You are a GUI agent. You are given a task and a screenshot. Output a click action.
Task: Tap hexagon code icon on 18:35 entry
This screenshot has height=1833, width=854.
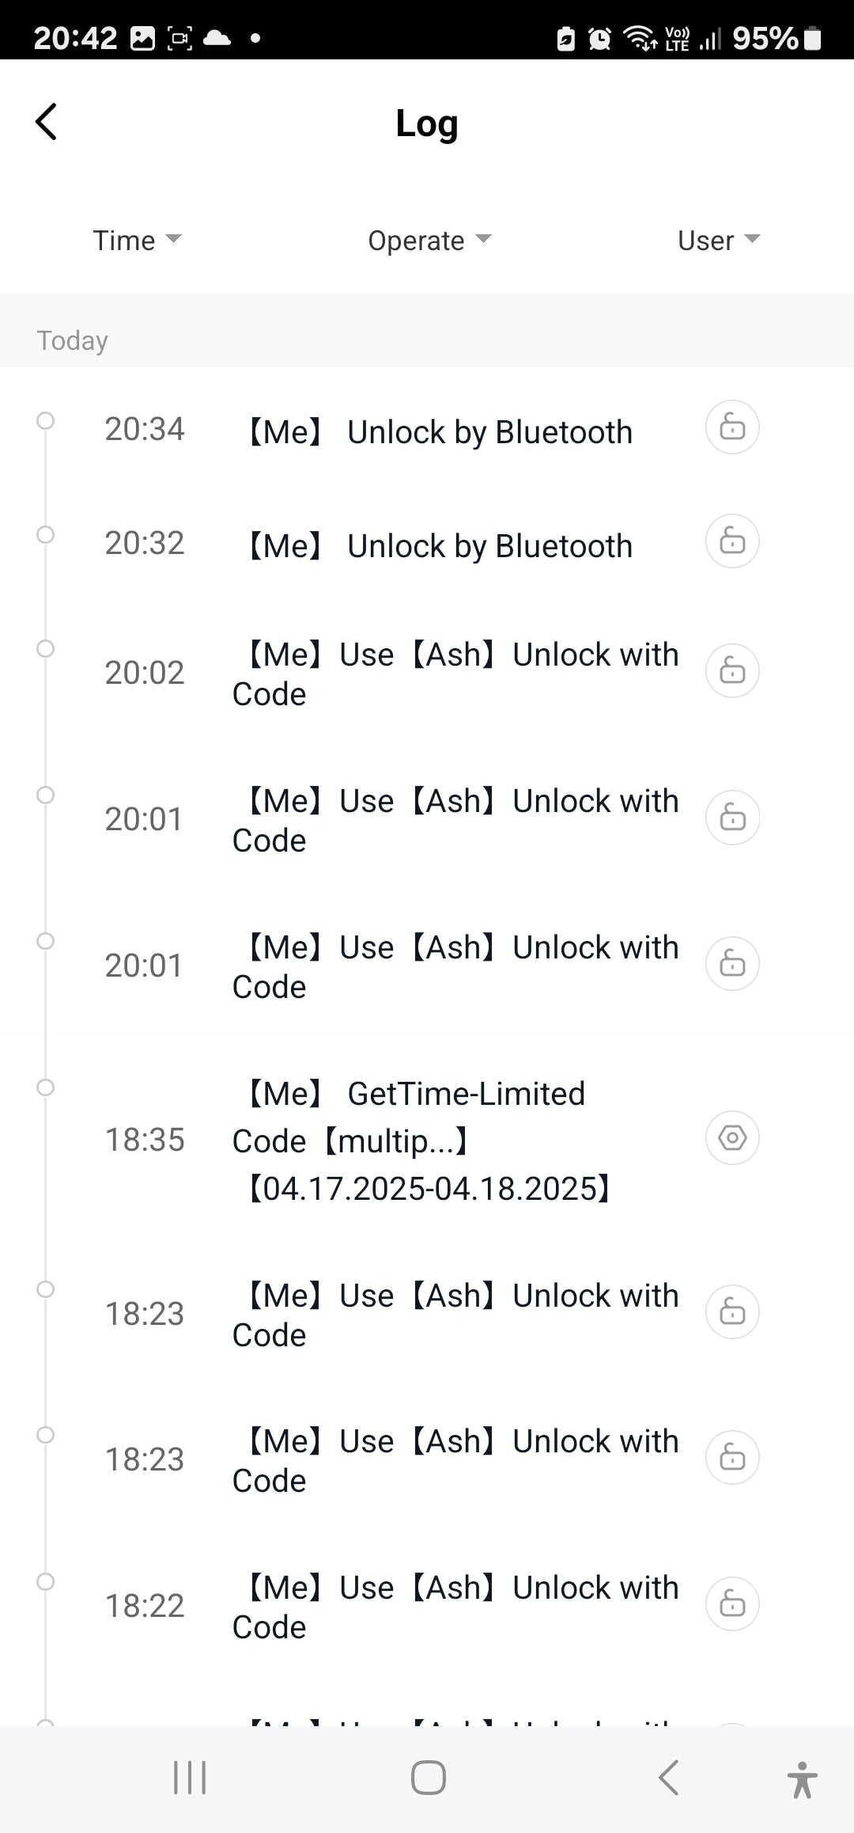click(732, 1138)
